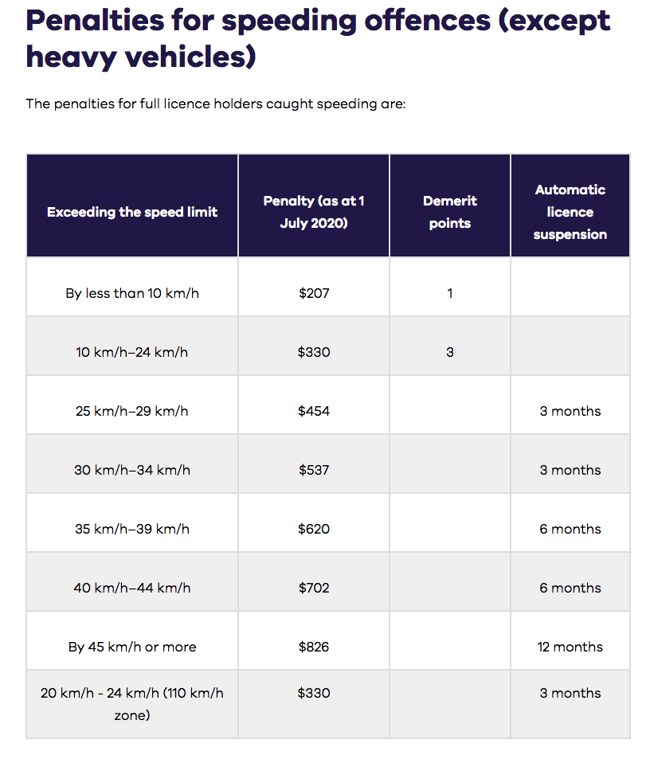
Task: Click the $537 penalty amount
Action: click(x=314, y=470)
